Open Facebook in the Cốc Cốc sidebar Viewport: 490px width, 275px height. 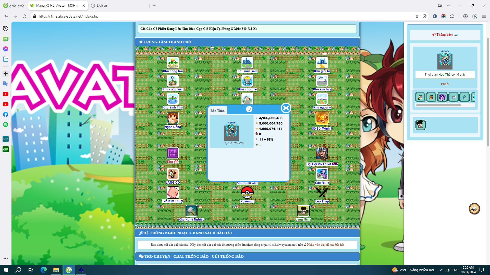(x=6, y=114)
